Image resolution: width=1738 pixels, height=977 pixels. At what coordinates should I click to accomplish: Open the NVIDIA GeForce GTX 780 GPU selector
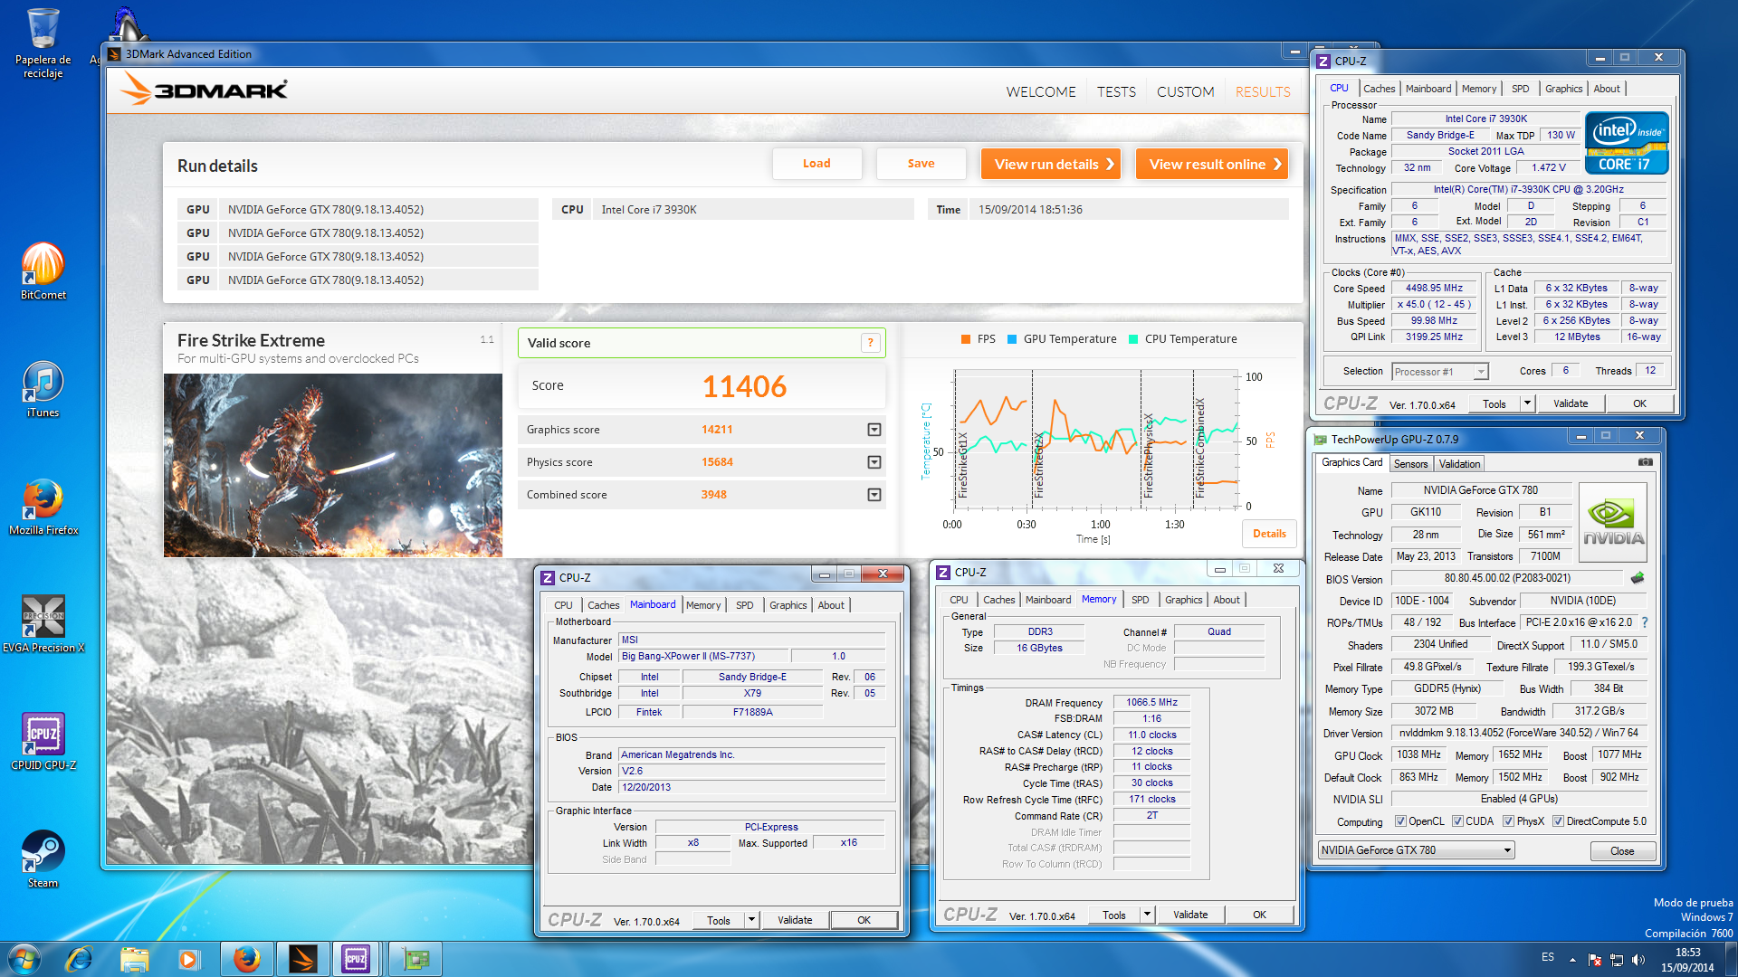coord(1416,850)
